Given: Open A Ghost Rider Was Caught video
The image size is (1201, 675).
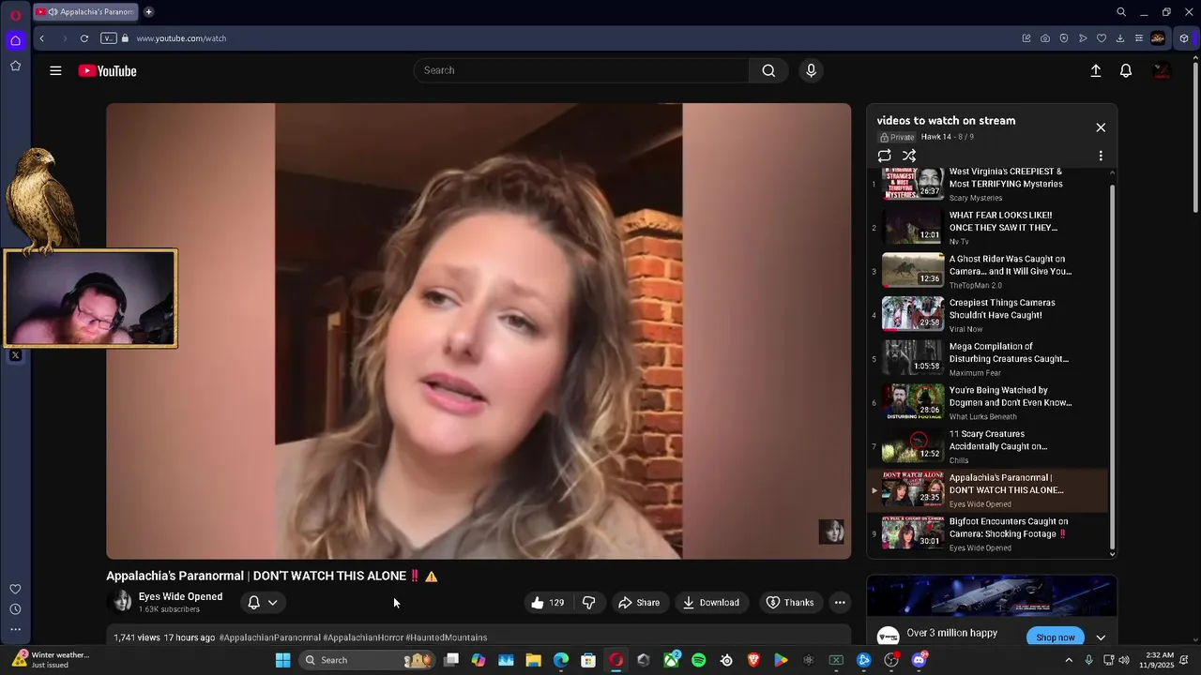Looking at the screenshot, I should (x=987, y=272).
